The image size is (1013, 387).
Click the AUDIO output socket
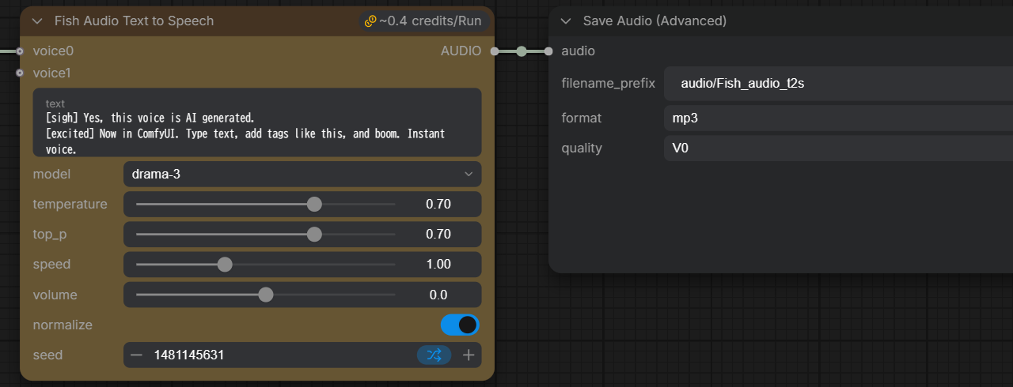pos(495,51)
